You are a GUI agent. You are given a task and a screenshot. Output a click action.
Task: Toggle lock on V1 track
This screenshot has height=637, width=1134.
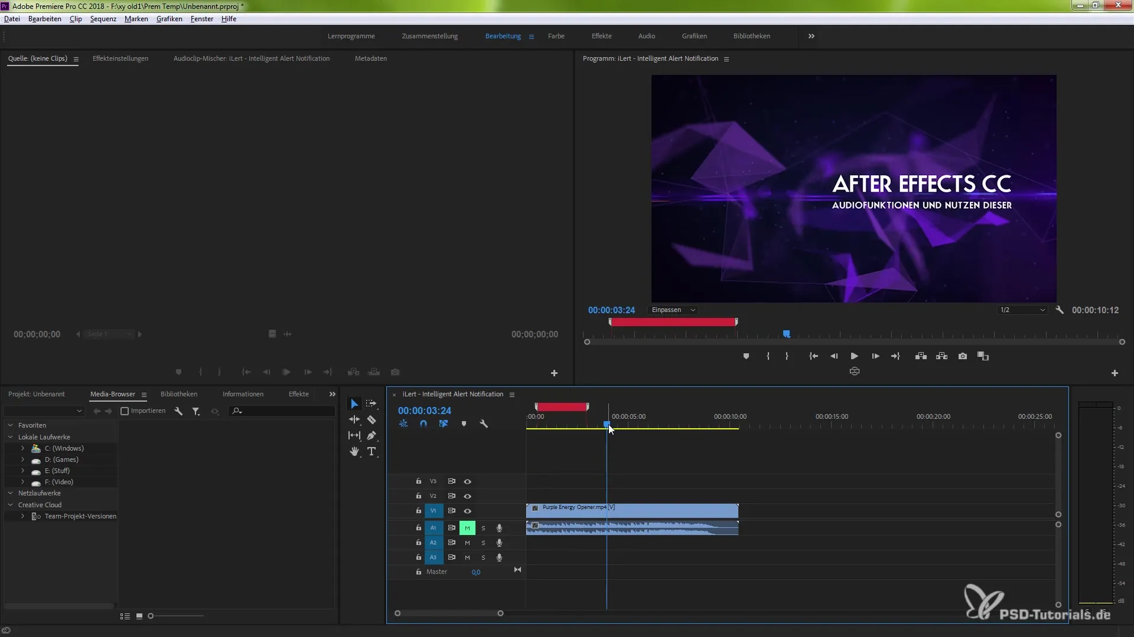coord(418,511)
